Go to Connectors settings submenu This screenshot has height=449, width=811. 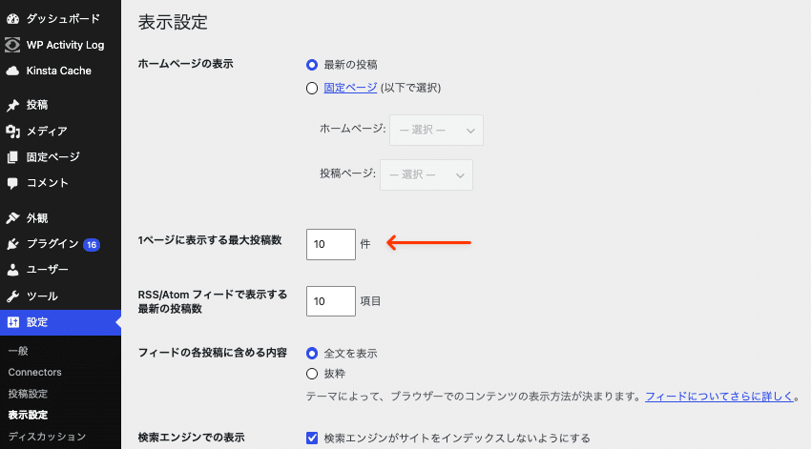coord(34,372)
